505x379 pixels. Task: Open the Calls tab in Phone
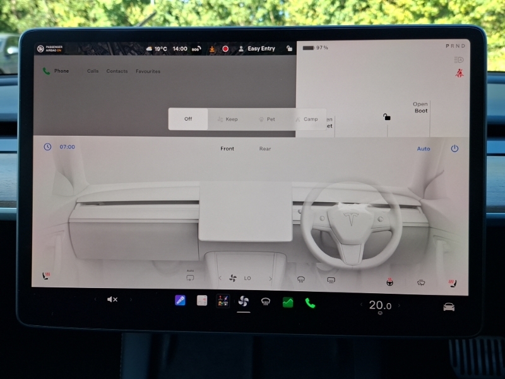(93, 71)
